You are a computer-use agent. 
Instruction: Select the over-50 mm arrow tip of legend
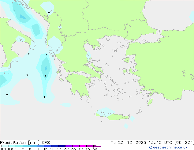click(97, 146)
